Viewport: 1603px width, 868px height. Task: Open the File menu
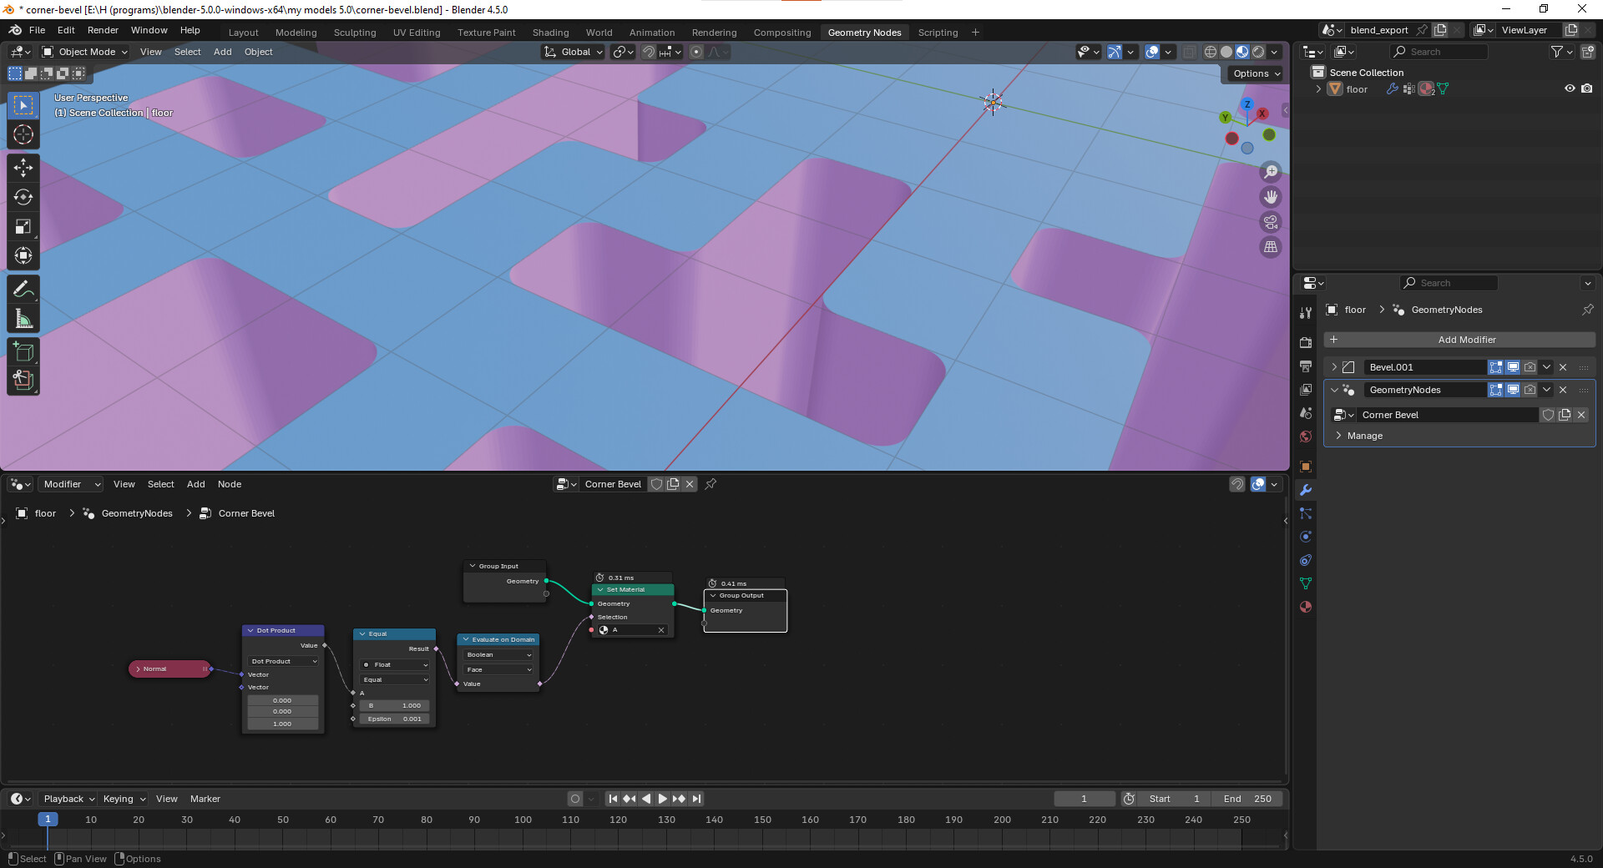[37, 30]
